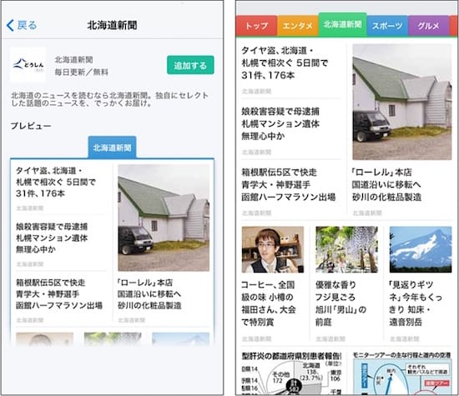Open タイヤ盗 headline in preview pane

pos(56,182)
